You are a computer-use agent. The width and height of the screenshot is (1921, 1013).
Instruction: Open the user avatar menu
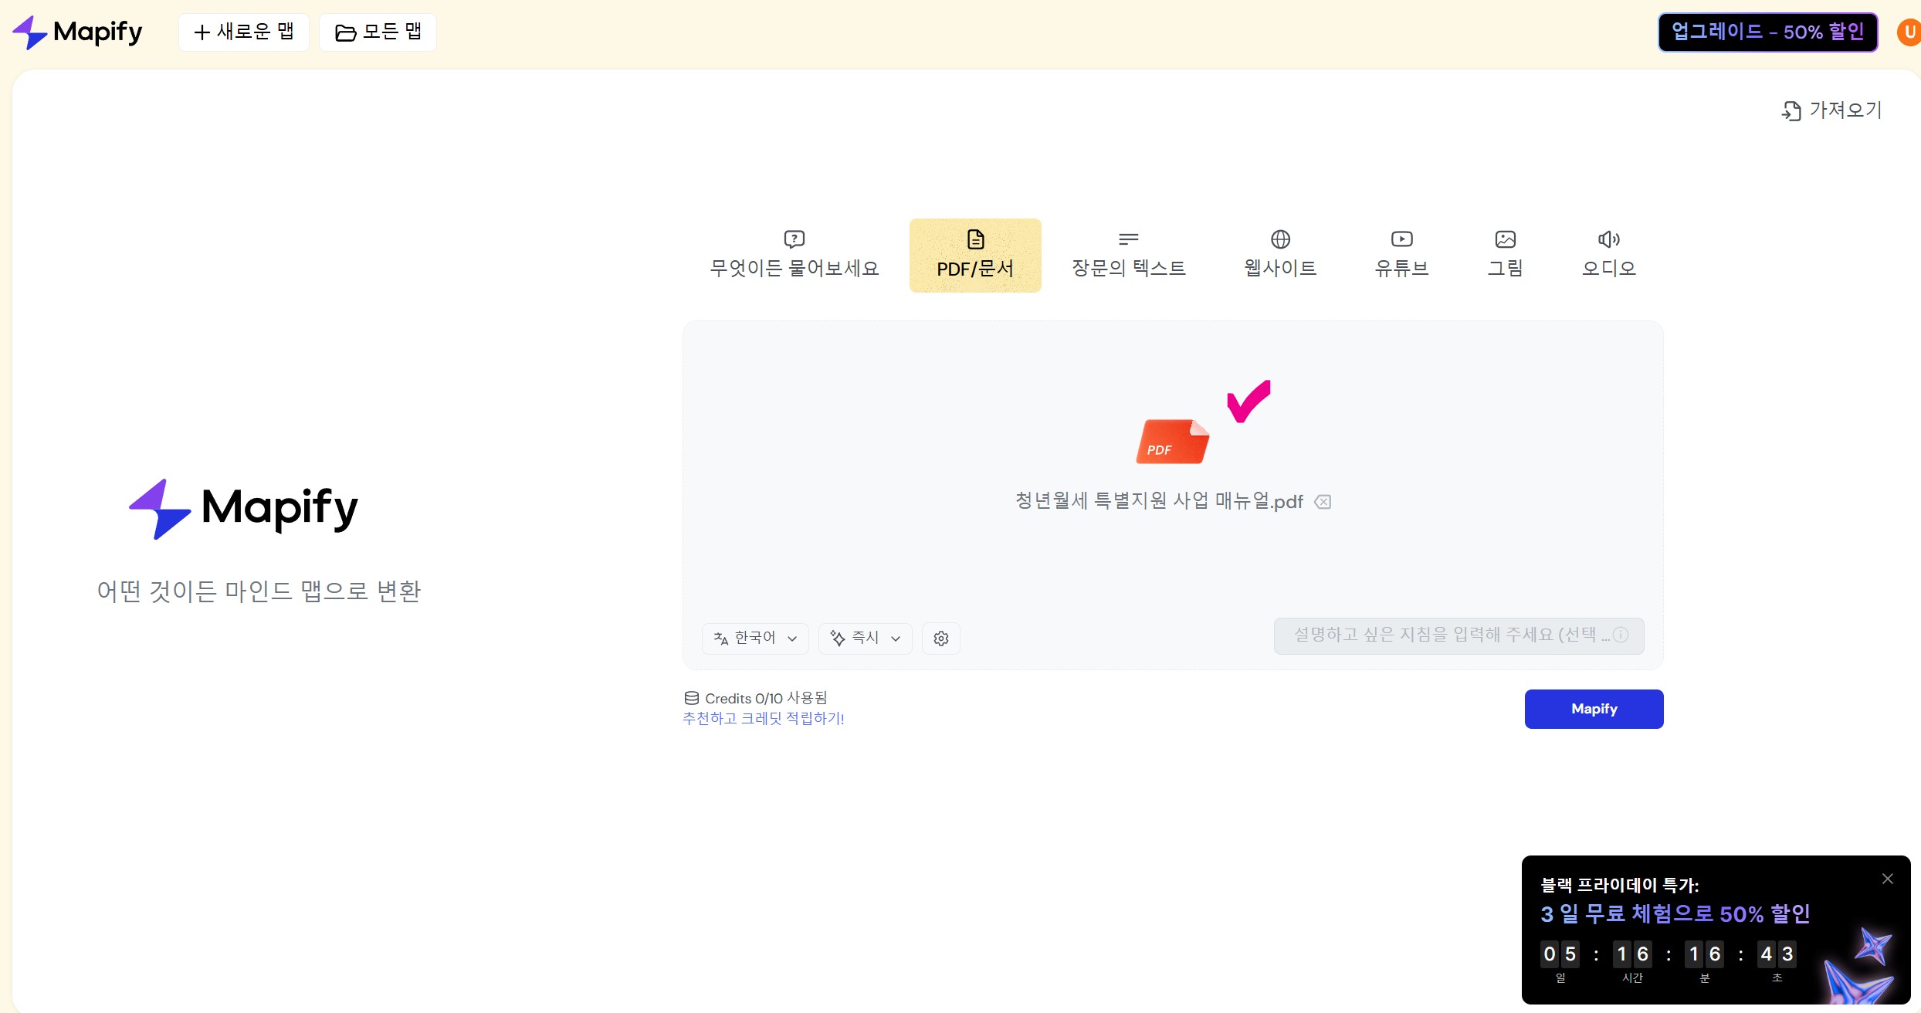1909,32
